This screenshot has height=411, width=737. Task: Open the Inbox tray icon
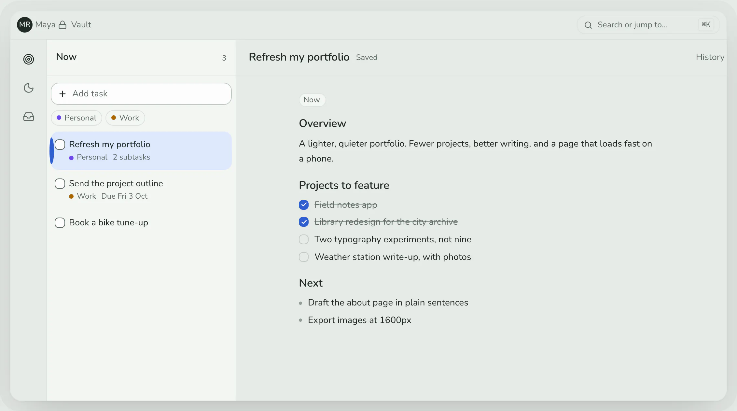point(29,117)
